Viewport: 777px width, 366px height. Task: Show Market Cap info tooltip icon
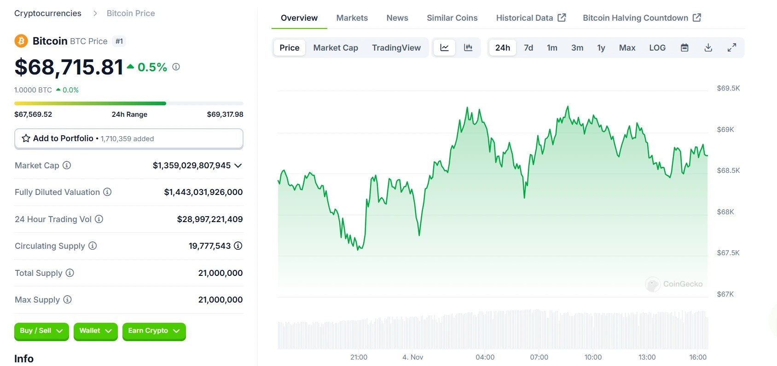pyautogui.click(x=67, y=165)
